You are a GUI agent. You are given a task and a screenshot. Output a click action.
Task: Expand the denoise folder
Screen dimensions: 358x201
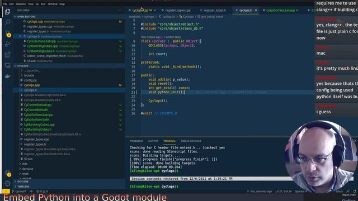click(x=27, y=169)
